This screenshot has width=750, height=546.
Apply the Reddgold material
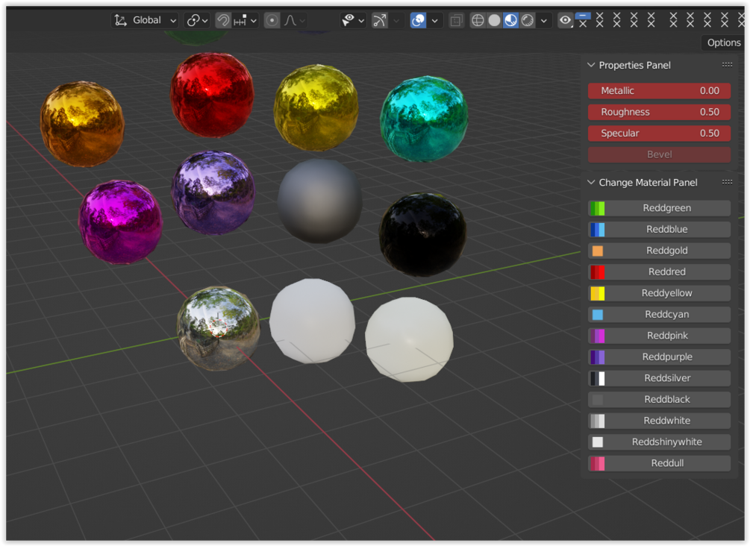coord(659,251)
